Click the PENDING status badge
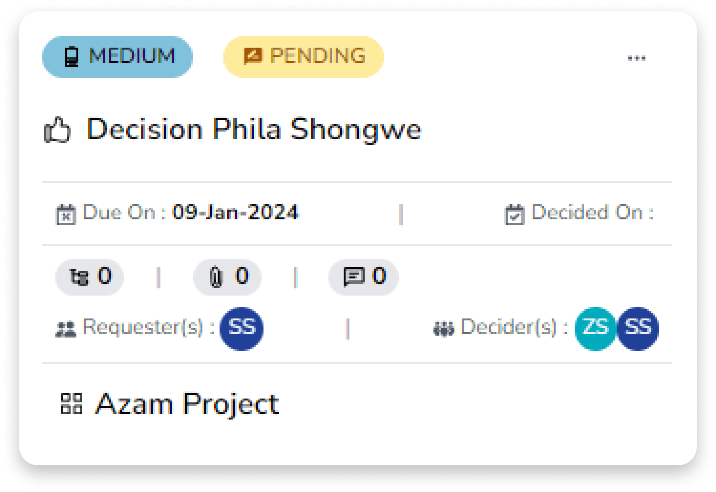 coord(304,57)
